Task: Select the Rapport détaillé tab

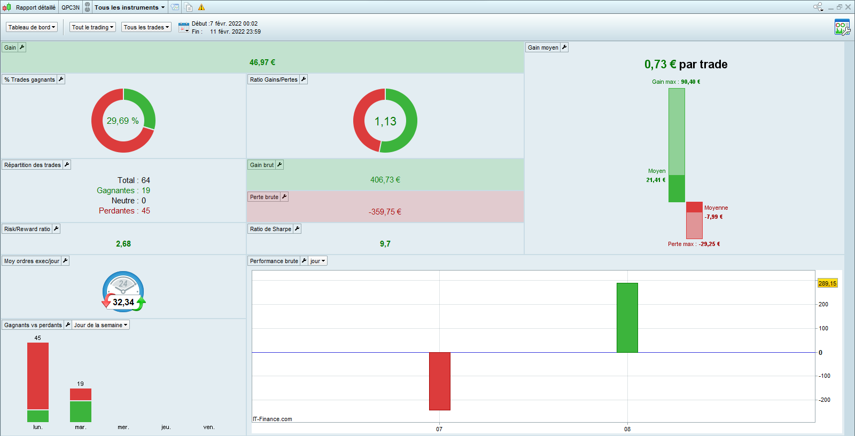Action: 35,7
